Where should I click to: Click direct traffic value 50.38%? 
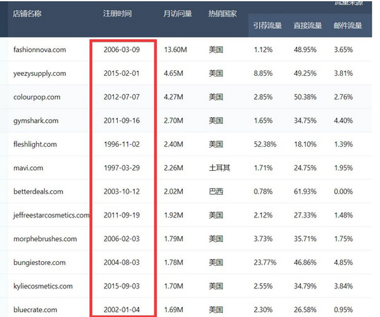pos(305,97)
